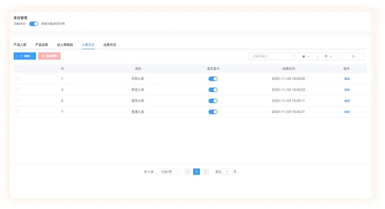385x209 pixels.
Task: Click the 共 4 条 total count text
Action: tap(149, 172)
